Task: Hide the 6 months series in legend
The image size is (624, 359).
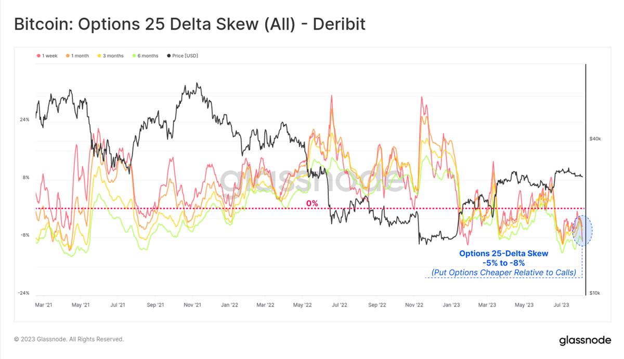Action: pos(145,56)
